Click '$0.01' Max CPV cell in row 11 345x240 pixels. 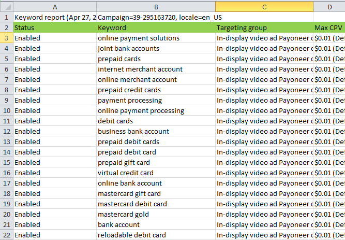(329, 121)
